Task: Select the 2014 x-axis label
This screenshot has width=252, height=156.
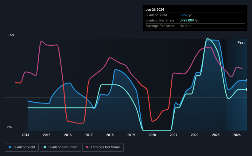Action: (25, 135)
